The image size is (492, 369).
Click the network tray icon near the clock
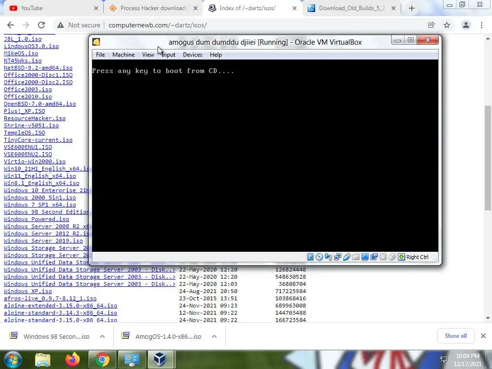click(x=443, y=359)
